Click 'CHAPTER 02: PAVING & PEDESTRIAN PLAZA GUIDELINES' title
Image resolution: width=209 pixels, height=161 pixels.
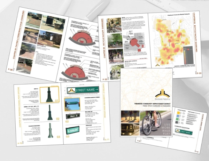(18, 35)
